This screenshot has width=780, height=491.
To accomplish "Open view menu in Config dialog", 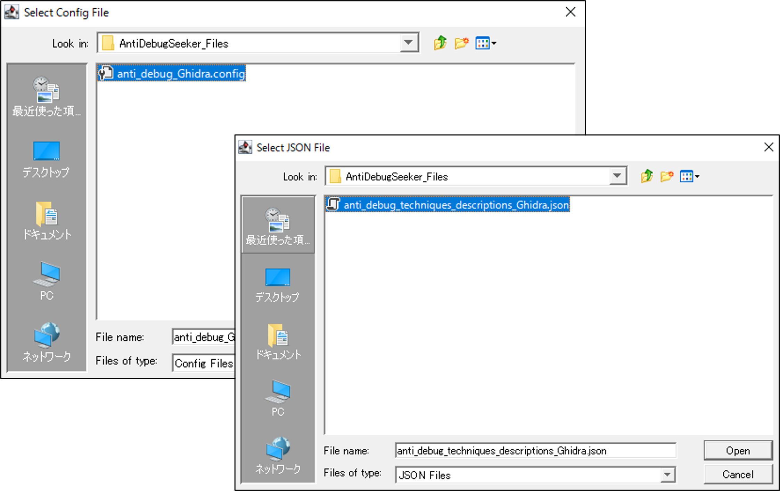I will pos(485,43).
